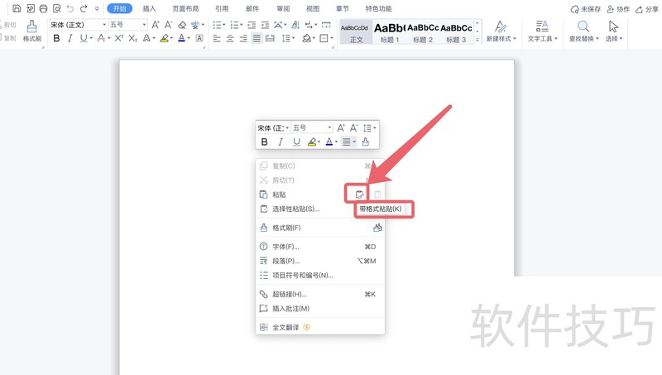
Task: Open the 选择 dropdown
Action: coord(614,38)
